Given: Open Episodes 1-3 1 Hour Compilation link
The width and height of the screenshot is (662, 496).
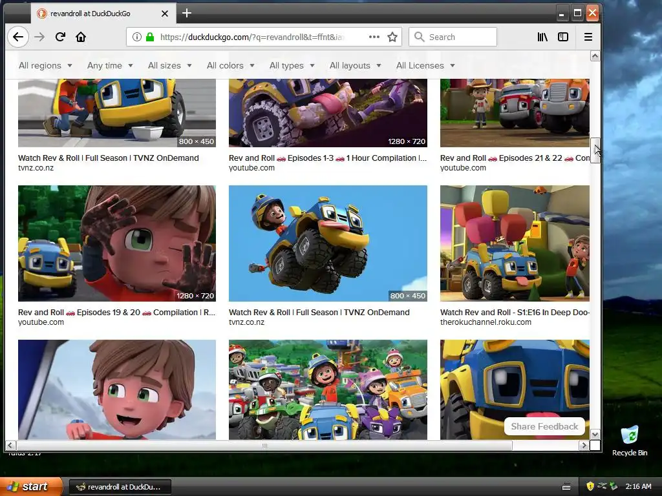Looking at the screenshot, I should (328, 158).
